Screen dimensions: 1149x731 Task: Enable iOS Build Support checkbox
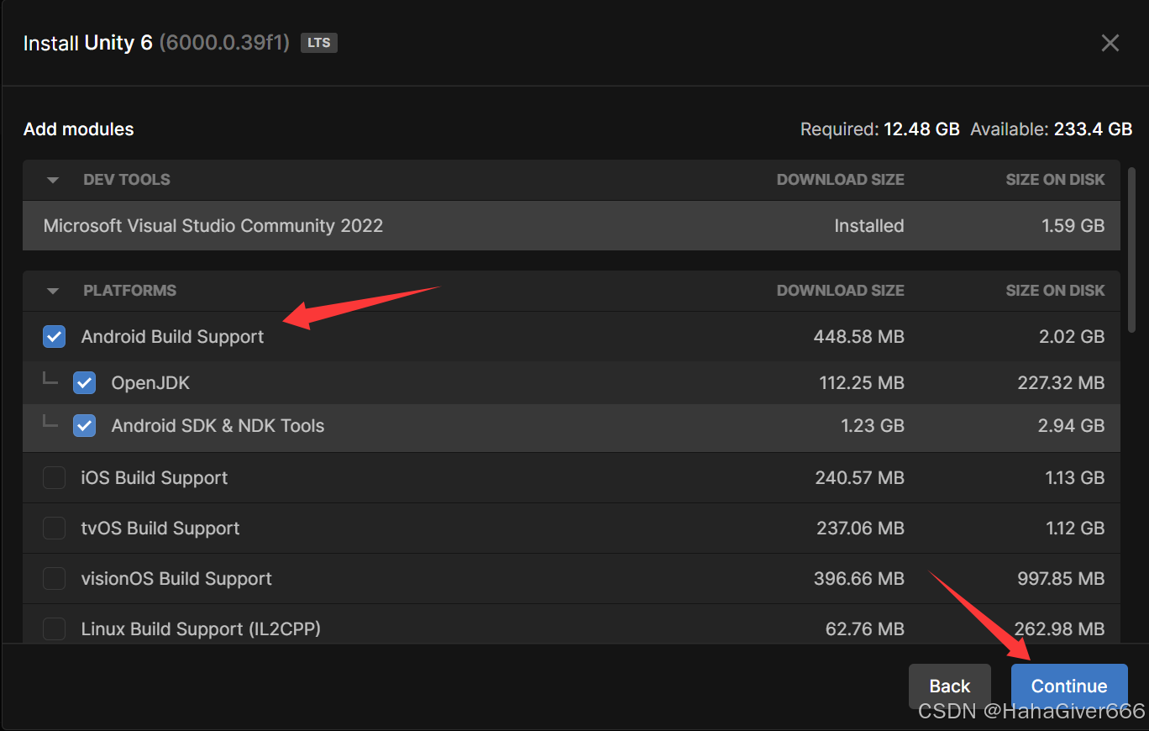click(x=54, y=478)
